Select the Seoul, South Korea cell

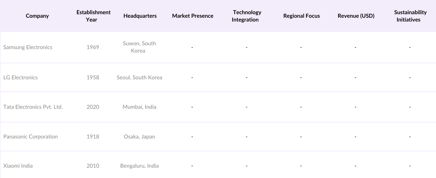click(x=139, y=77)
